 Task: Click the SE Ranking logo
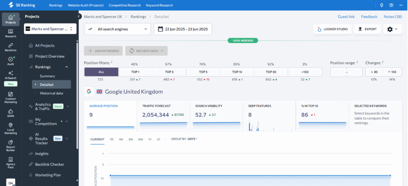(22, 5)
